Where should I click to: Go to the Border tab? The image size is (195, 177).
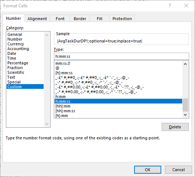point(80,19)
